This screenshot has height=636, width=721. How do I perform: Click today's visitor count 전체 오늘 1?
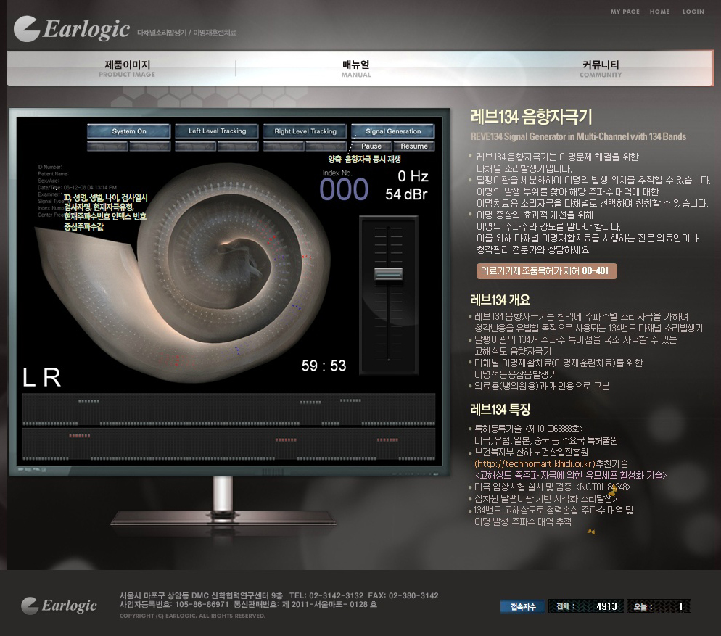[659, 606]
